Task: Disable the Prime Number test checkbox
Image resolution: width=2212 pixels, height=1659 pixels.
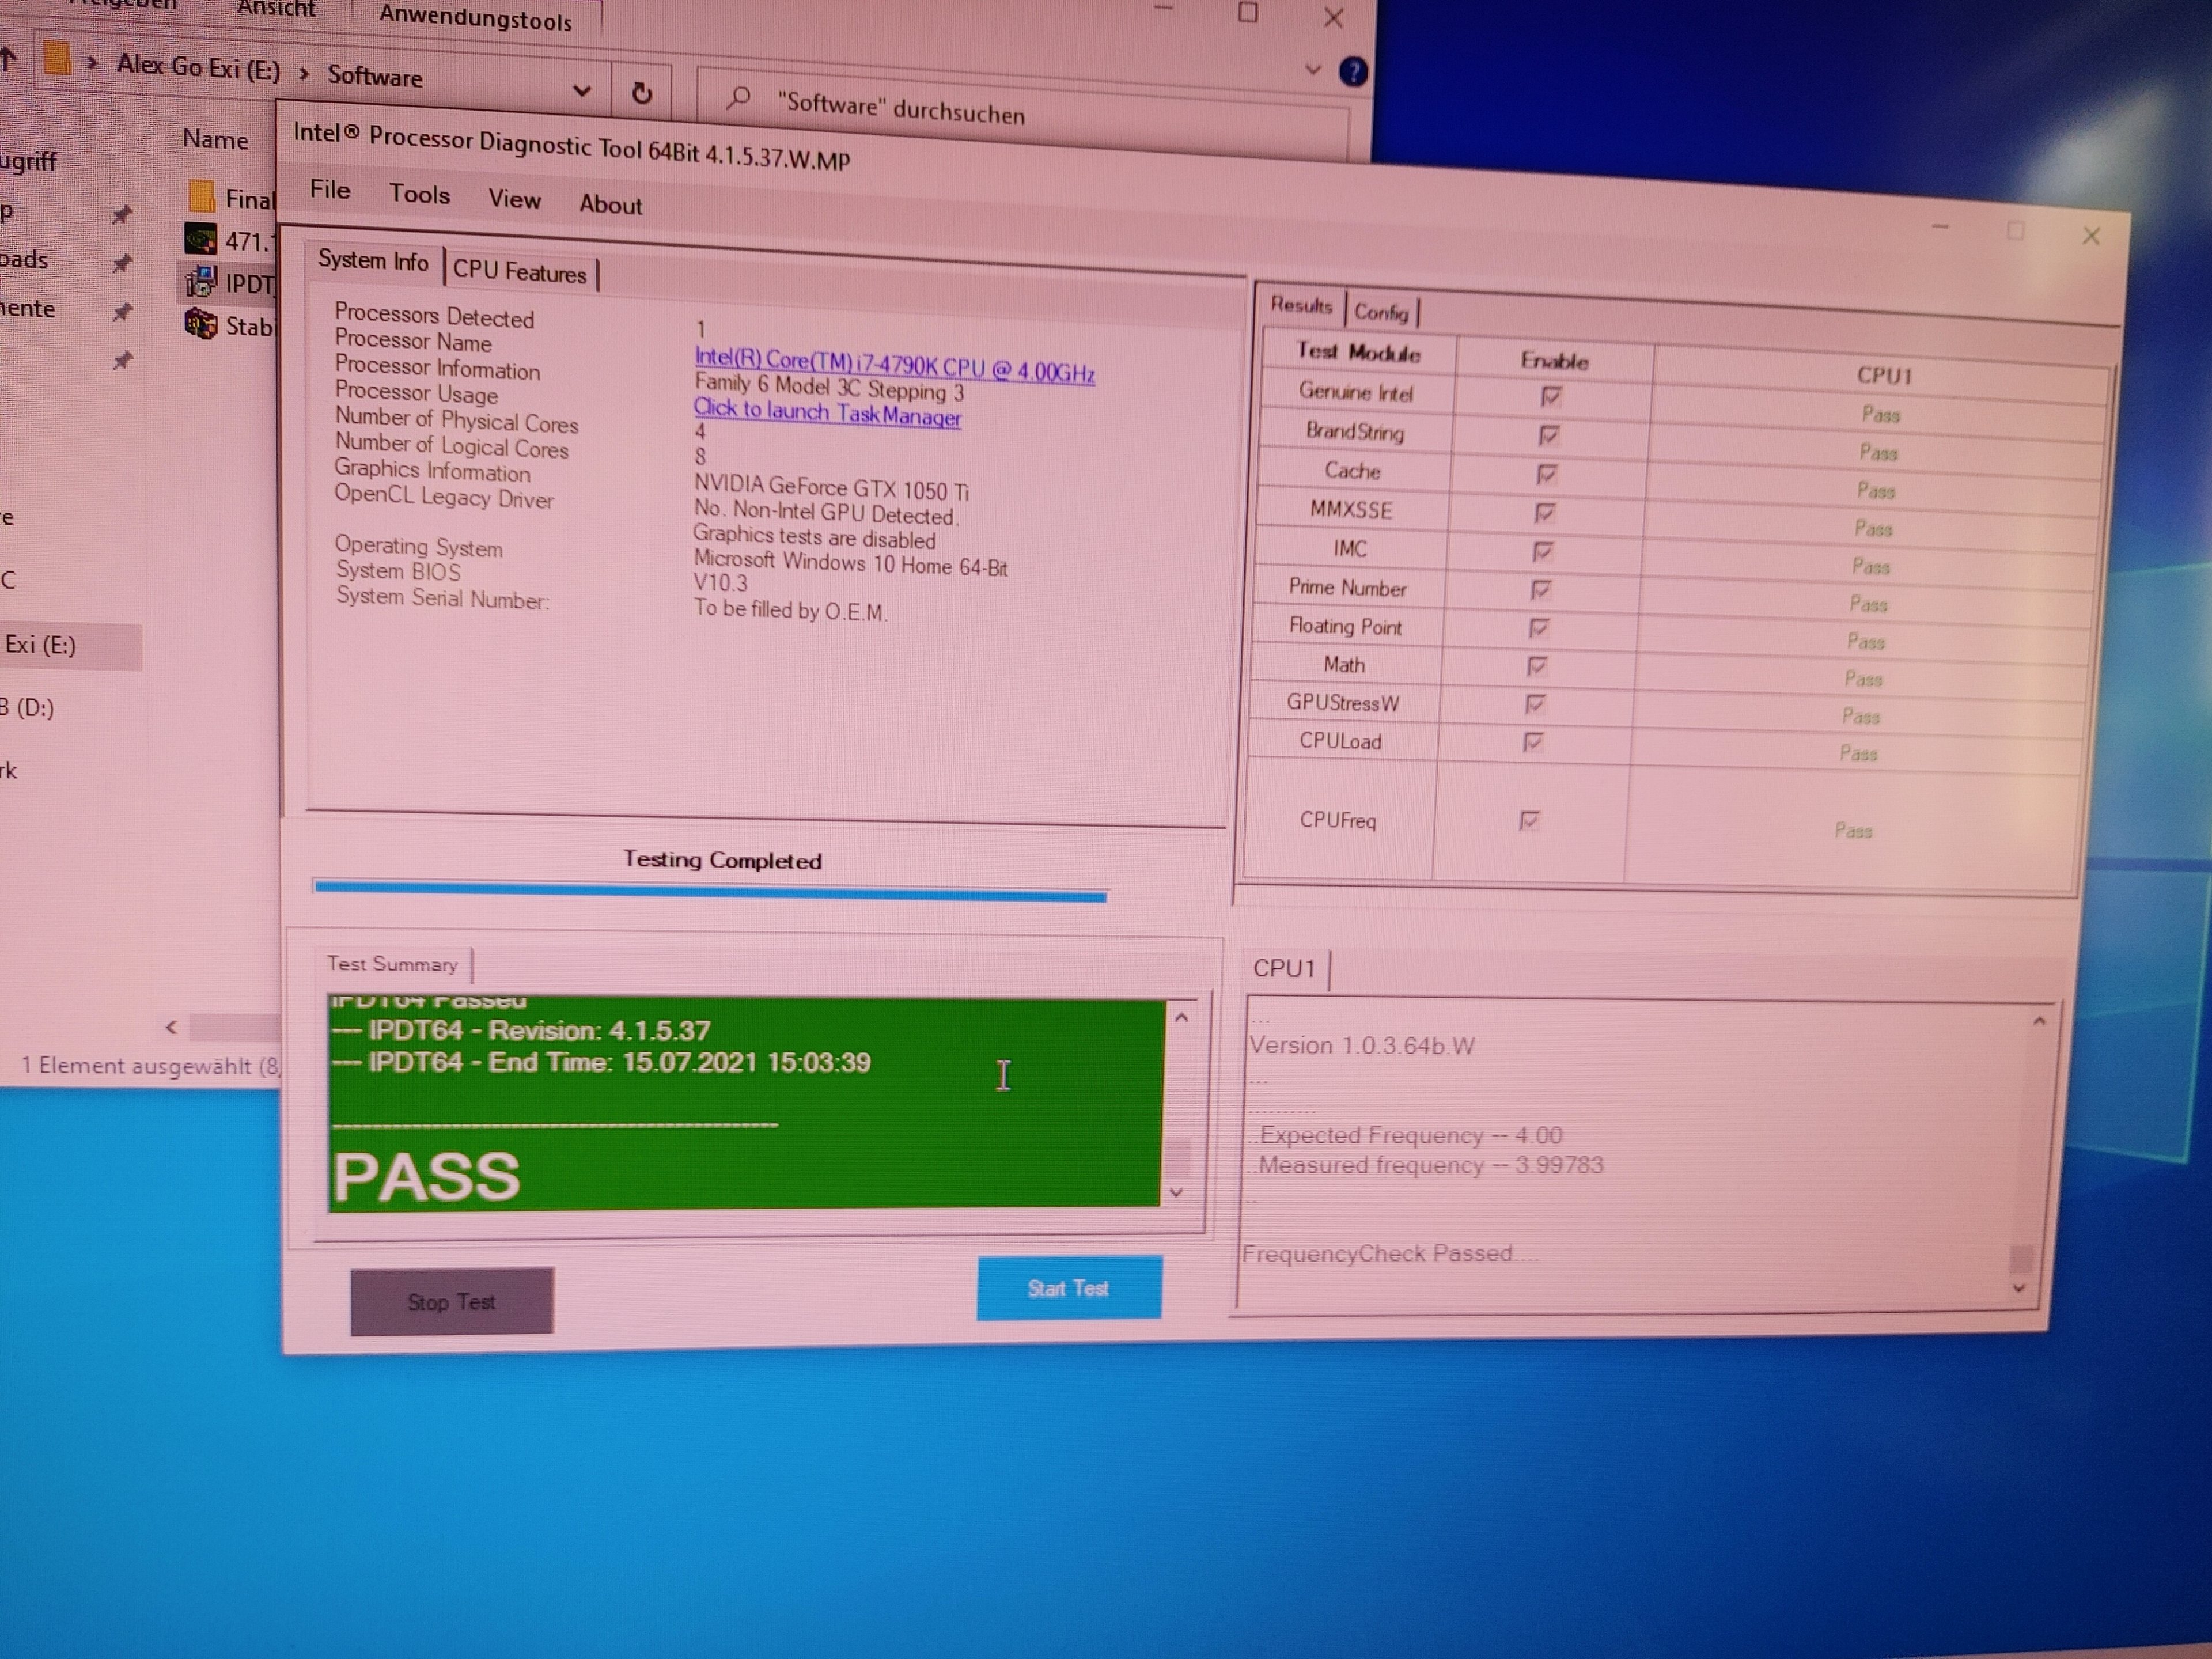Action: pos(1541,590)
